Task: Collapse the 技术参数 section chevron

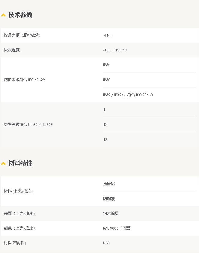Action: tap(3, 15)
